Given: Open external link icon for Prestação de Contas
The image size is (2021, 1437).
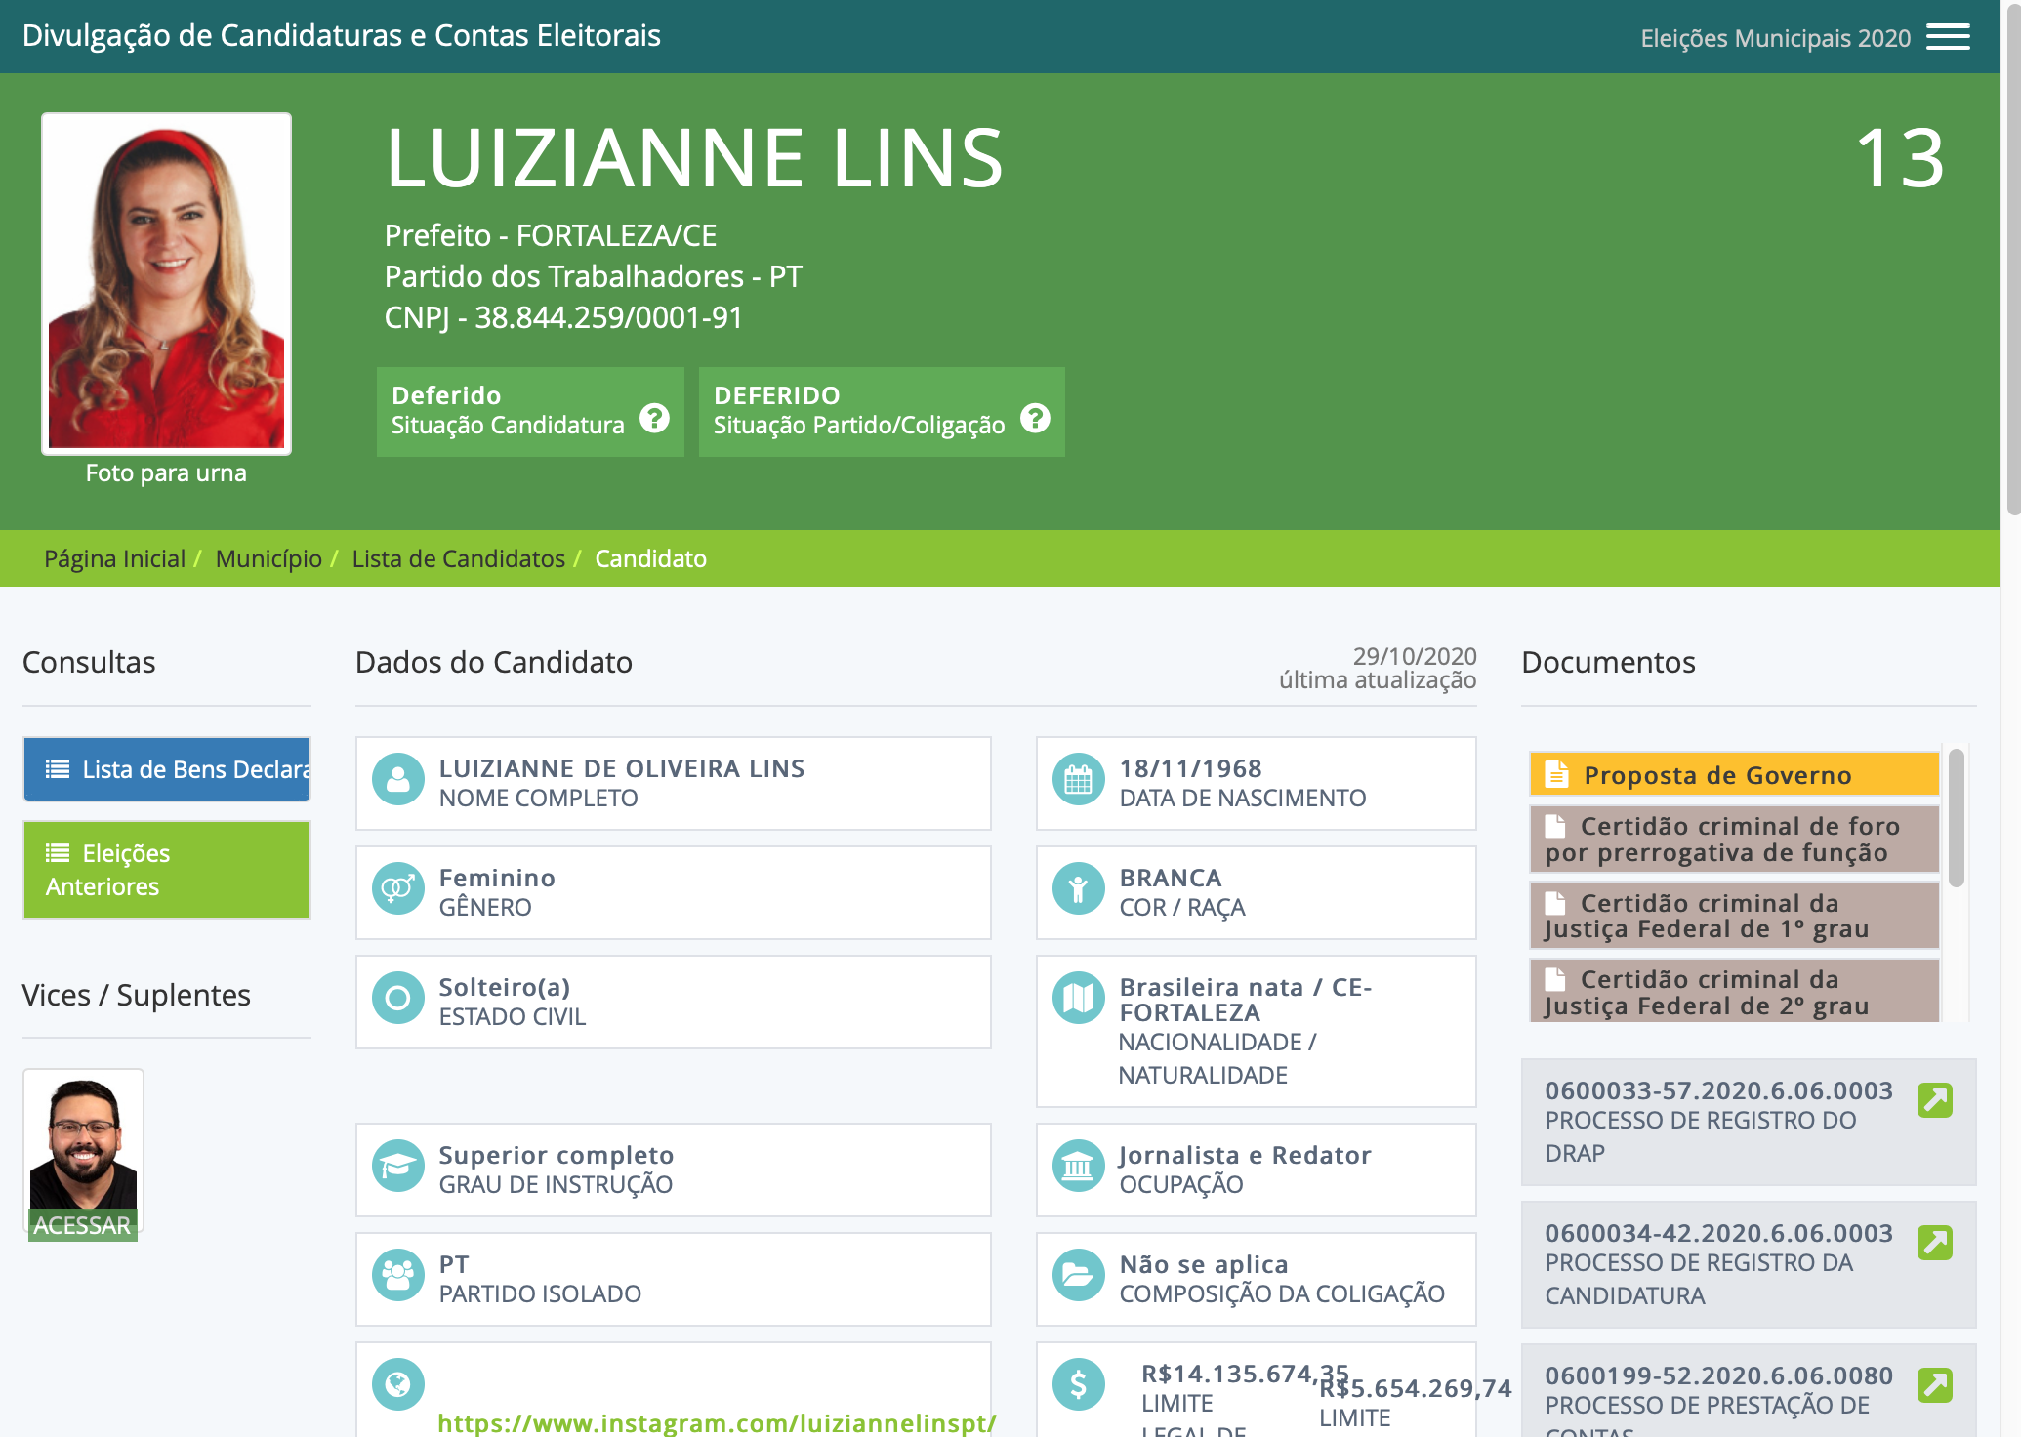Looking at the screenshot, I should [1934, 1385].
